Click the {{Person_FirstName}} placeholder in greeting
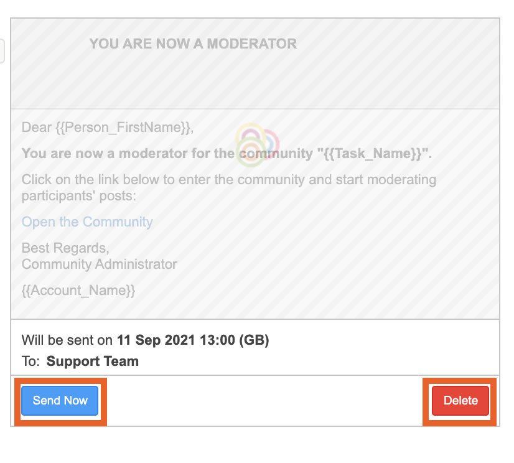The height and width of the screenshot is (463, 514). pos(124,128)
